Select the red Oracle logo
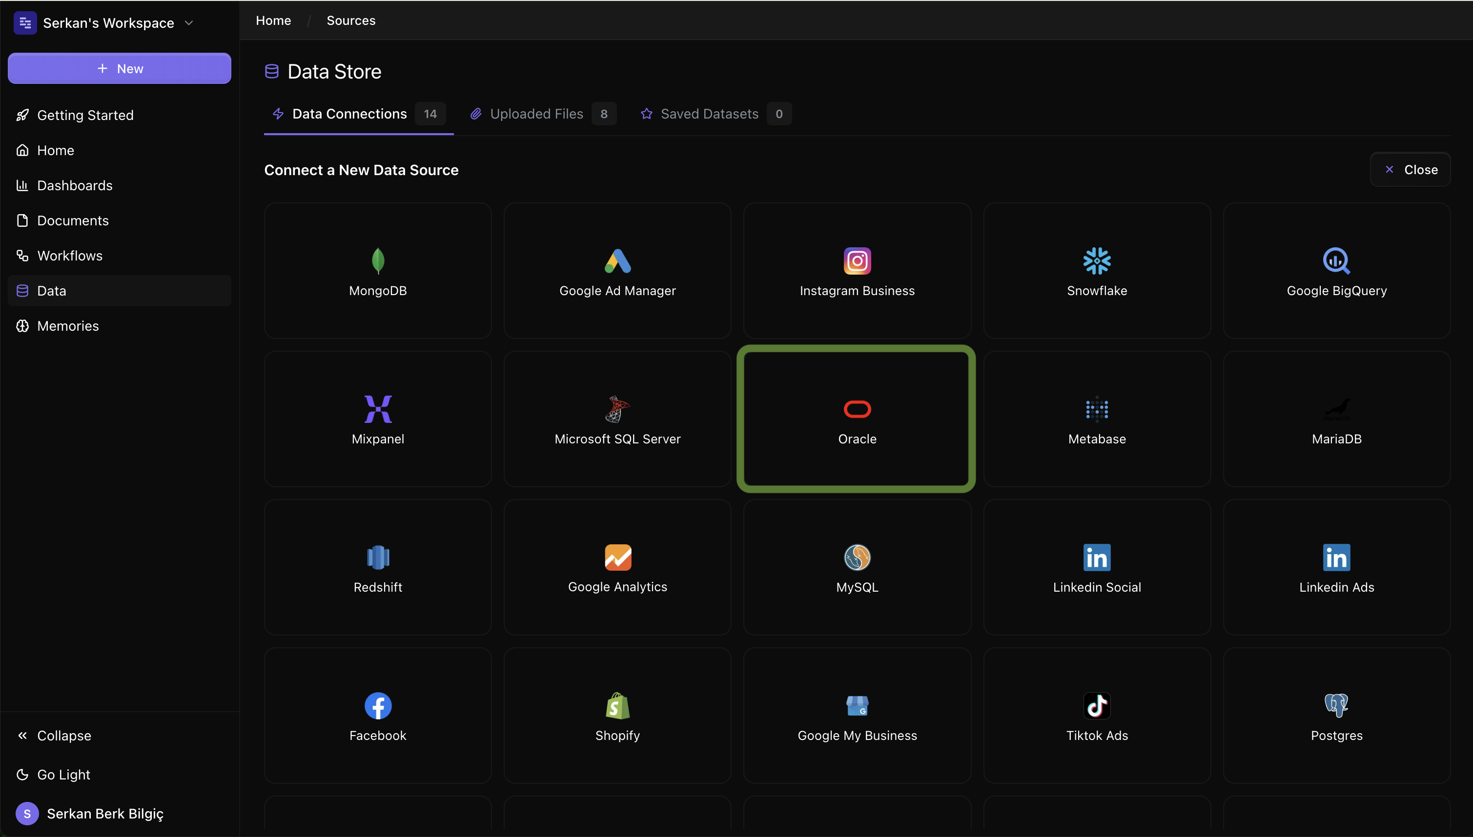This screenshot has width=1473, height=837. [857, 409]
